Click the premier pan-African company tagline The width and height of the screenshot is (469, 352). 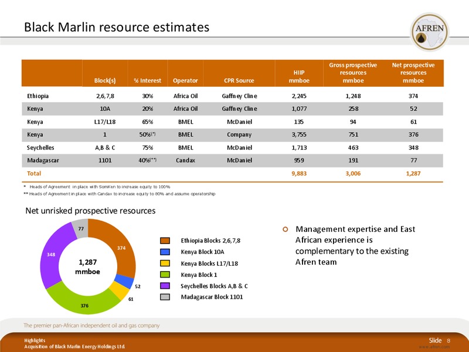click(x=91, y=326)
